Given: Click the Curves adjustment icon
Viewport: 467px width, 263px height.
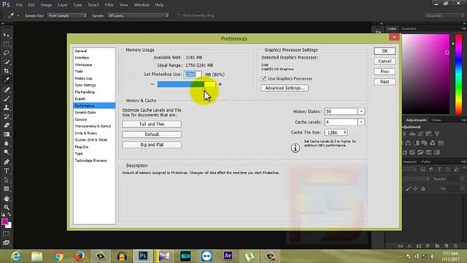Looking at the screenshot, I should point(420,134).
